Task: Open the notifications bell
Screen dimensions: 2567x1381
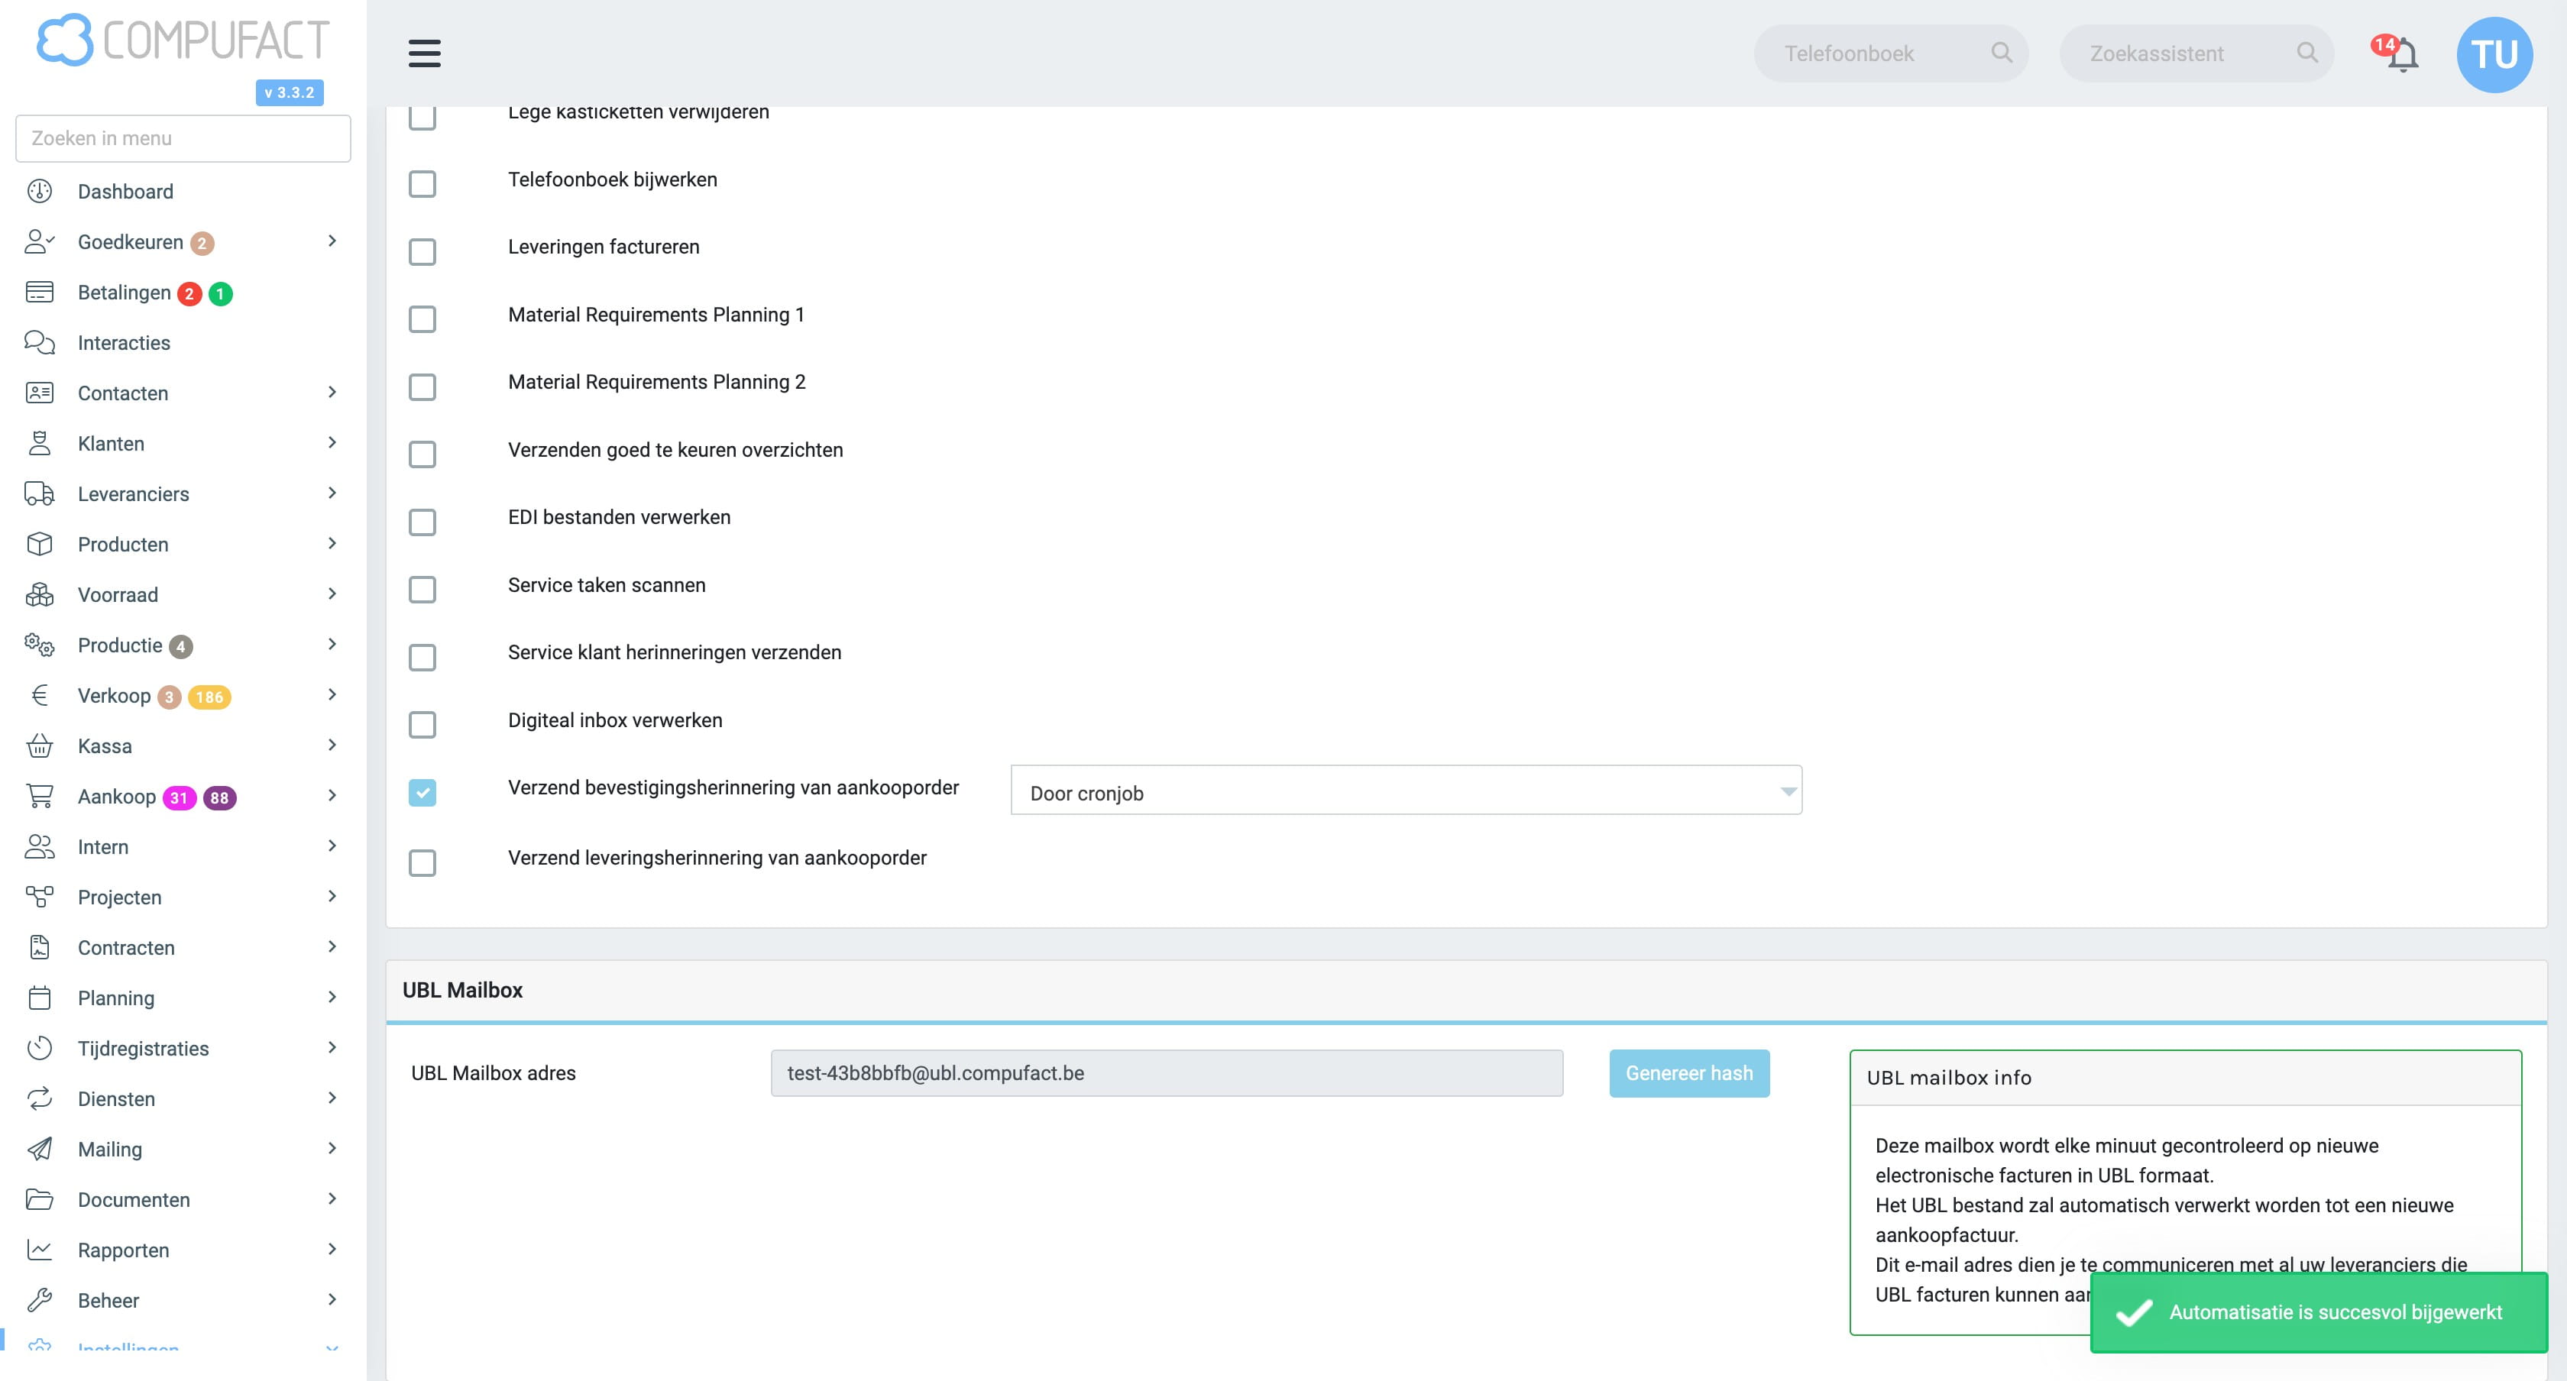Action: [2403, 55]
